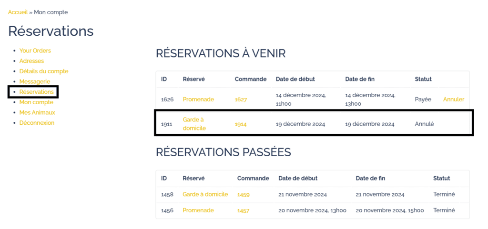Click the Accueil breadcrumb link

point(18,12)
